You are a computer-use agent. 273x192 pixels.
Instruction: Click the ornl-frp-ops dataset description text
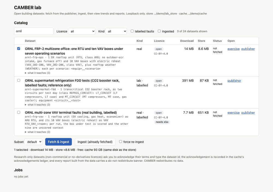coord(74,63)
